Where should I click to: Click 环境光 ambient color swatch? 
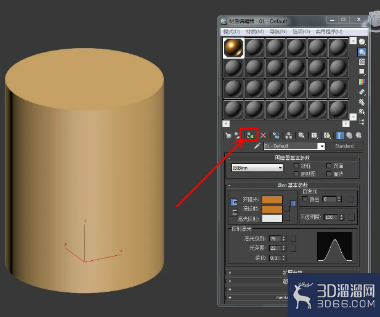[x=272, y=200]
